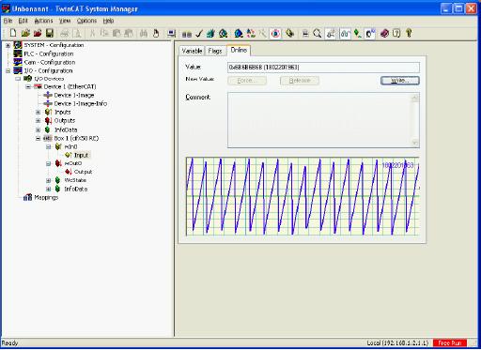Click the Box 1 (cifX50 RE) icon
Image resolution: width=481 pixels, height=350 pixels.
(48, 138)
